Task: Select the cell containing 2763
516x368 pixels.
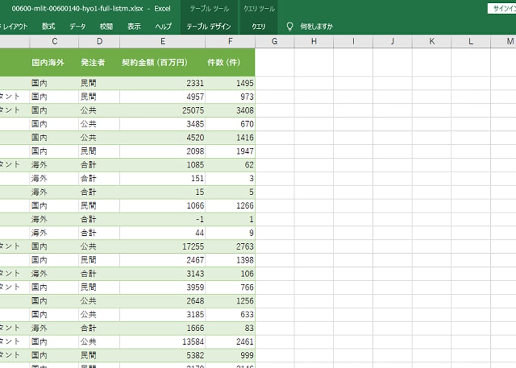Action: [230, 246]
